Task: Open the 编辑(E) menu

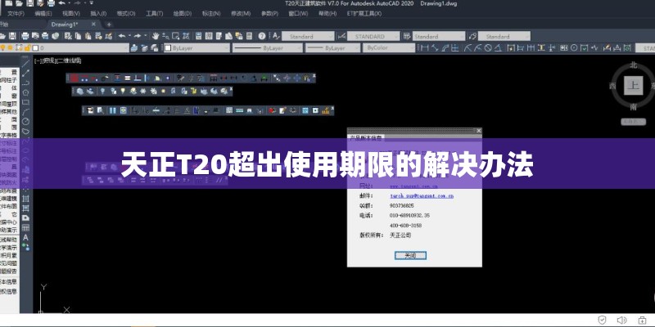Action: point(43,13)
